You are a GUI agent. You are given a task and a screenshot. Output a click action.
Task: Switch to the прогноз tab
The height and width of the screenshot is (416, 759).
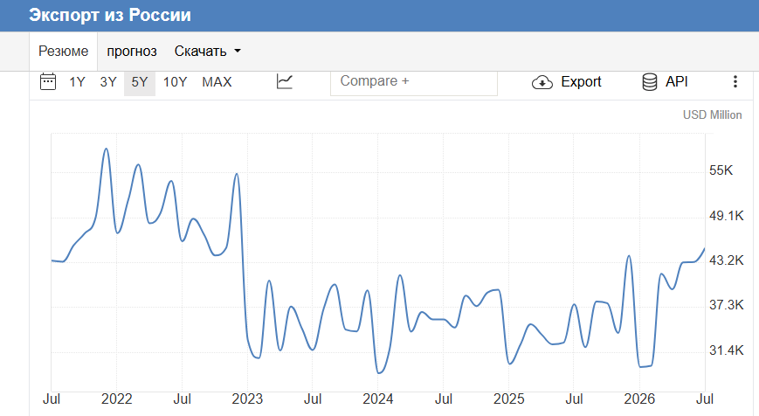(x=132, y=52)
